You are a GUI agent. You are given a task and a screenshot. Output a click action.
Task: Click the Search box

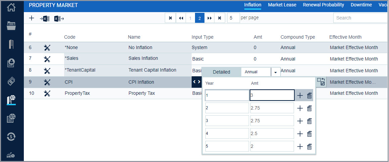[360, 18]
